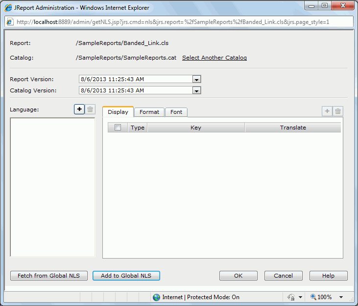
Task: Click the report path /SampleReports/Banded_Link.cls
Action: pos(122,43)
